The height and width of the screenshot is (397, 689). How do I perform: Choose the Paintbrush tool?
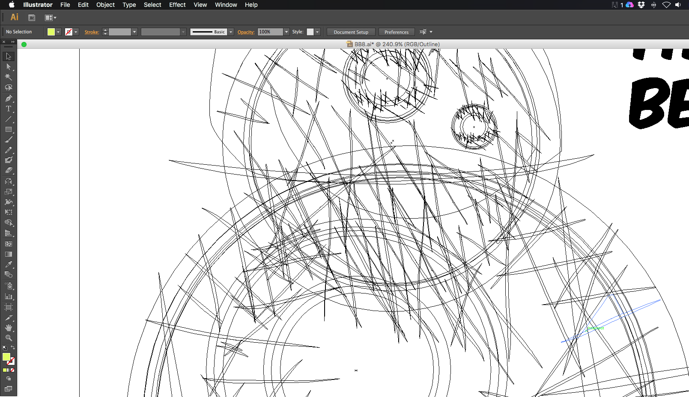point(8,139)
